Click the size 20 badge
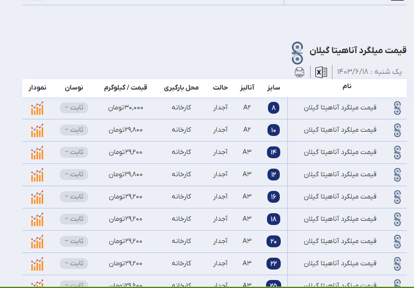414x288 pixels. pyautogui.click(x=274, y=242)
